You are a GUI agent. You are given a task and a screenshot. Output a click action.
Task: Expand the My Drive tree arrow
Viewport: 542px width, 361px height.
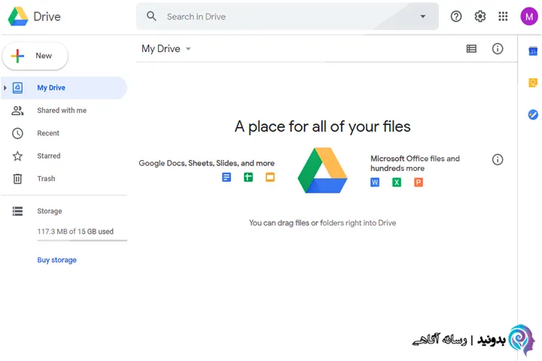click(x=5, y=88)
